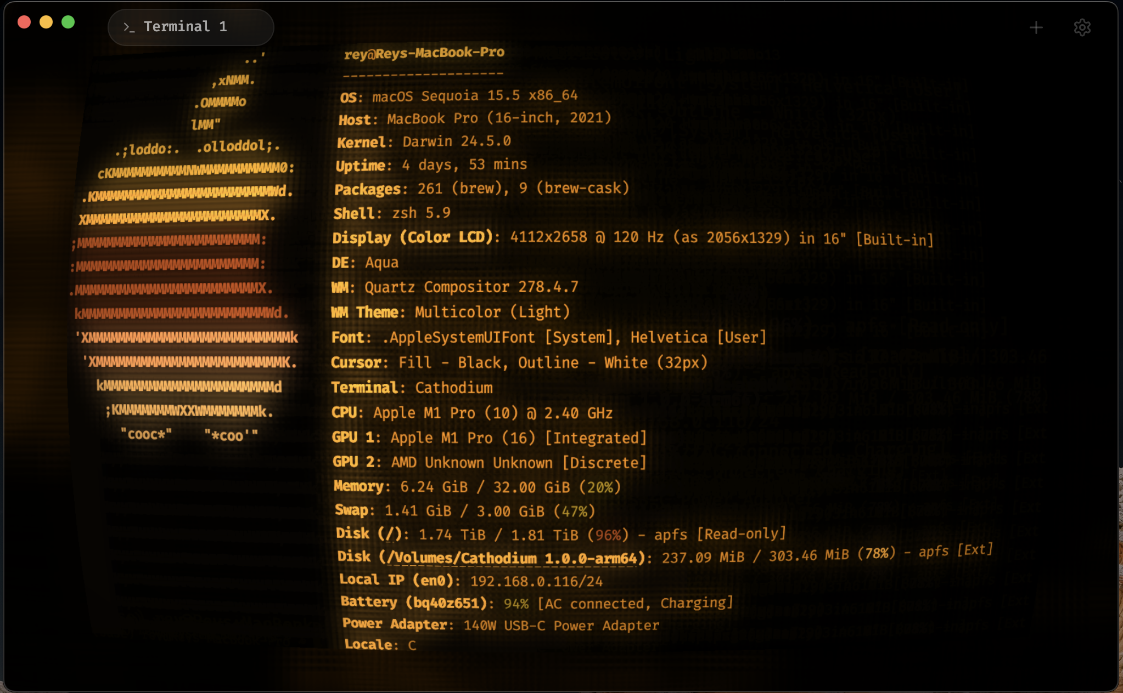Viewport: 1123px width, 693px height.
Task: Click the '/Volumes/Cathodium 1.0.0-arm64' disk path
Action: point(513,558)
